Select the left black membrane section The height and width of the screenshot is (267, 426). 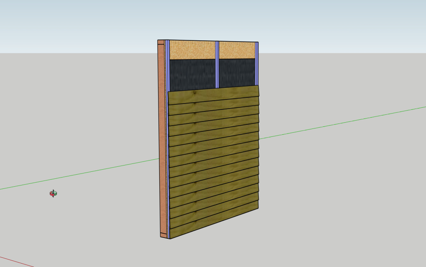click(x=193, y=75)
